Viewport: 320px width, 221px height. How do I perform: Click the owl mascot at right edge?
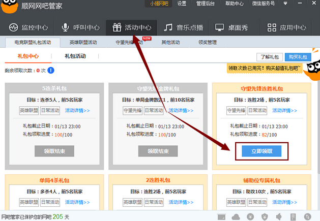point(312,70)
